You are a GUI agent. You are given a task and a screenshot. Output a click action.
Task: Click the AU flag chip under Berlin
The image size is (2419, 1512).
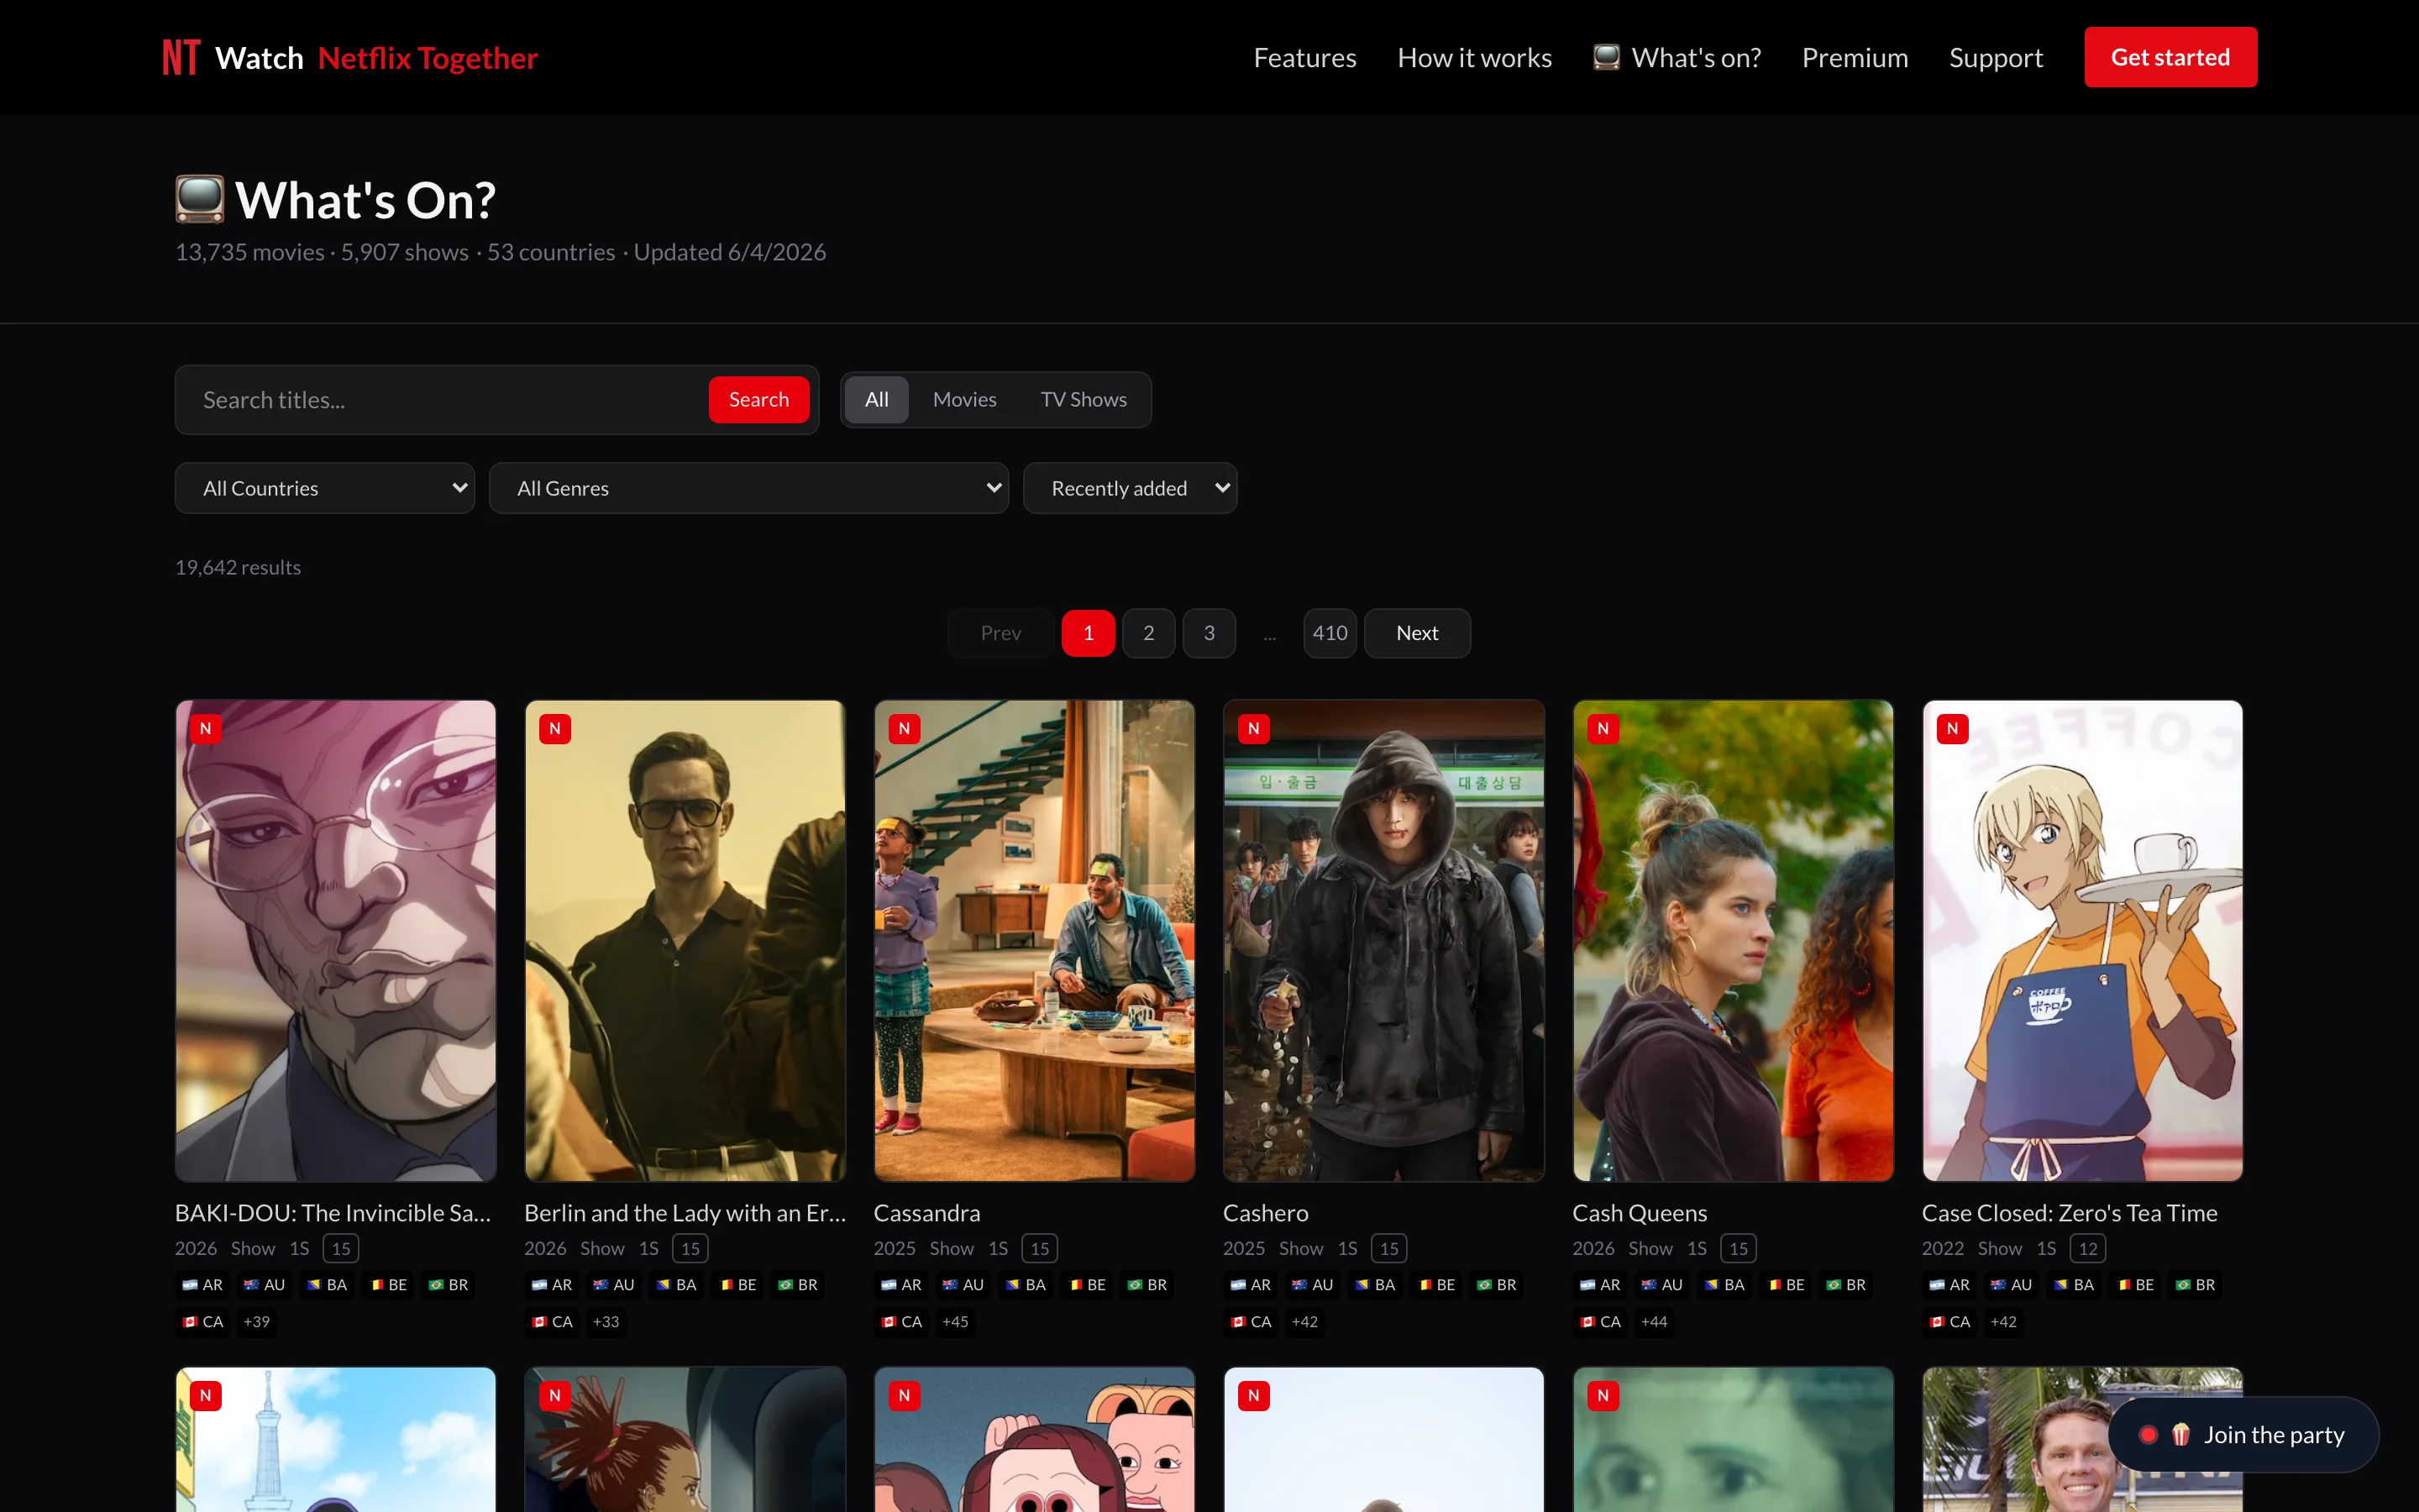[x=613, y=1285]
